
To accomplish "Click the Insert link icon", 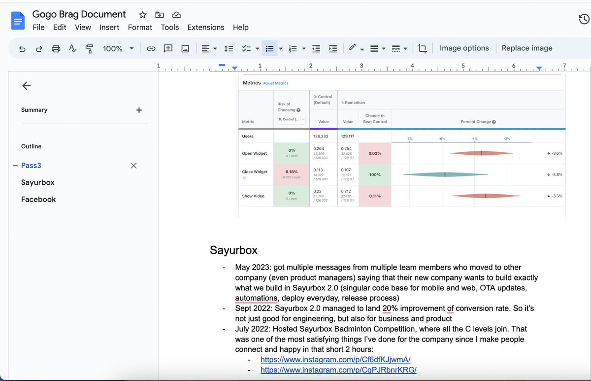I will [151, 48].
